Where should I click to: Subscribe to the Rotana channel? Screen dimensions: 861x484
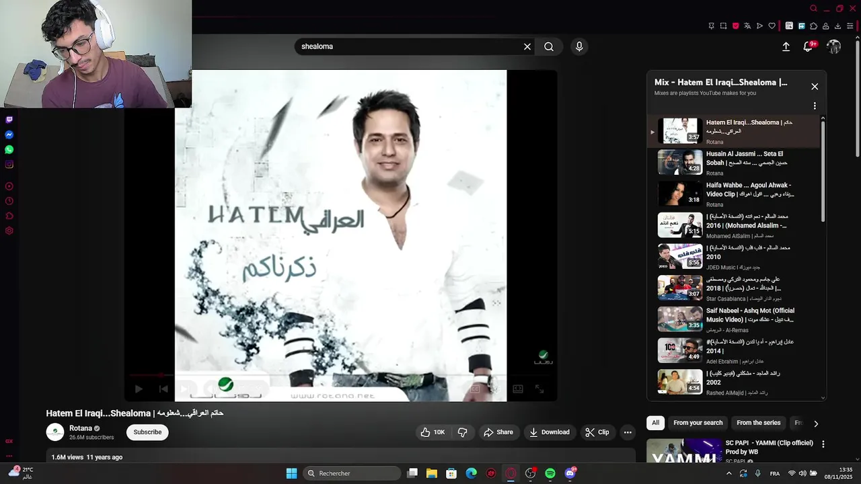[147, 432]
